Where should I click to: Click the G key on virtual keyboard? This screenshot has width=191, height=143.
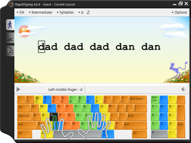(71, 117)
